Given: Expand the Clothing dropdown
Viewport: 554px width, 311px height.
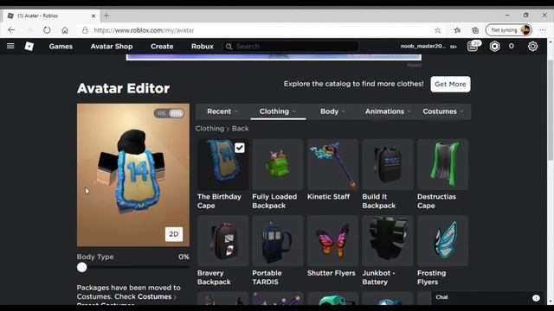Looking at the screenshot, I should 278,111.
